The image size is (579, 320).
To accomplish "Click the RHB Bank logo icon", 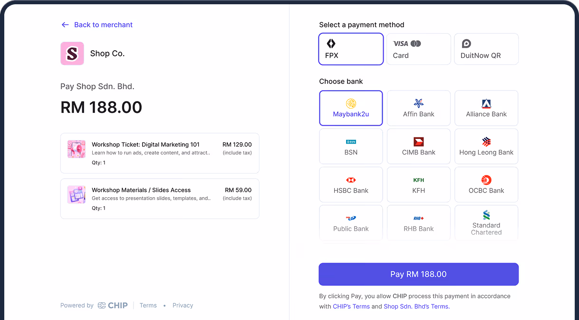I will click(x=419, y=218).
